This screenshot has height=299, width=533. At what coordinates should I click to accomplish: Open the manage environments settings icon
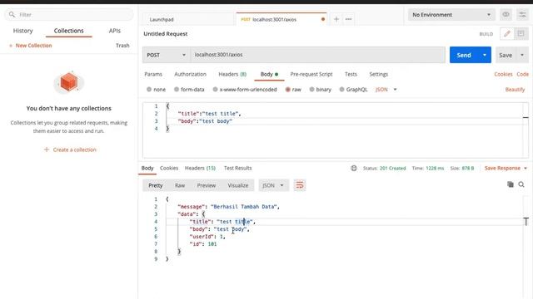tap(522, 15)
